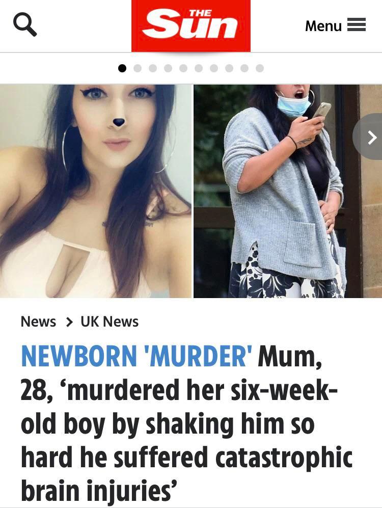
Task: Click the breadcrumb chevron separator
Action: click(69, 322)
